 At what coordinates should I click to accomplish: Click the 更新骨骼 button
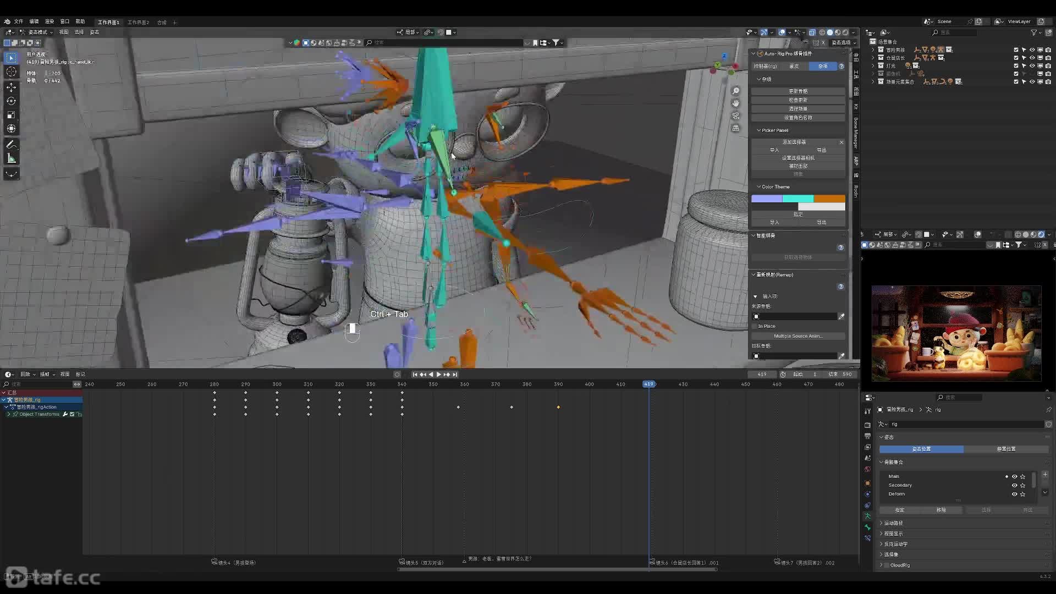(798, 91)
